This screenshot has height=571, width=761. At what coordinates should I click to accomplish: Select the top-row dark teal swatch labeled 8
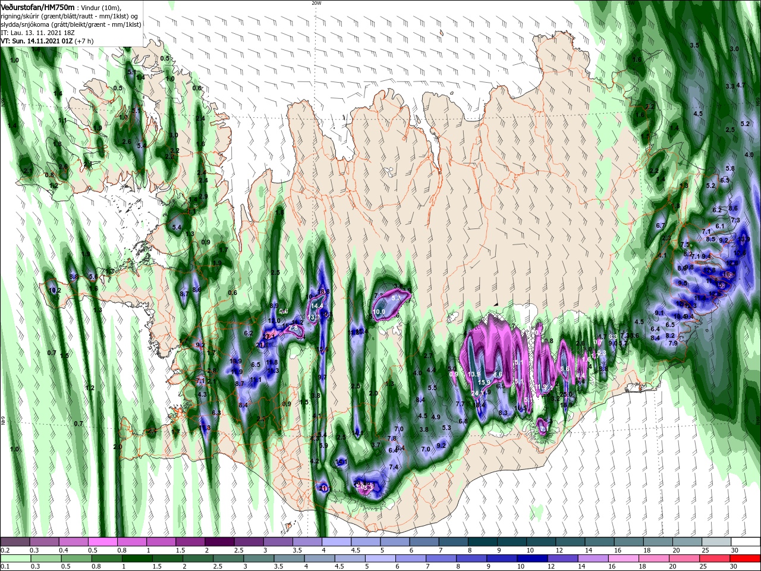(482, 542)
